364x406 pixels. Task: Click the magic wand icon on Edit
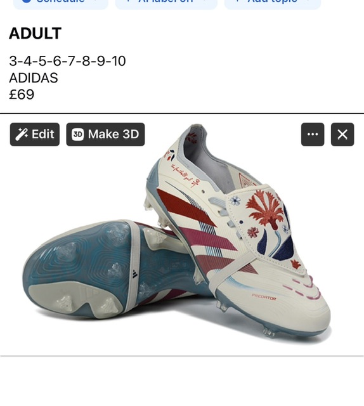[x=22, y=134]
